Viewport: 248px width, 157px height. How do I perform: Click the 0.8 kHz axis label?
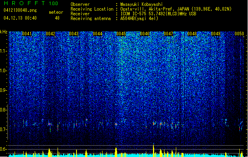(4, 110)
